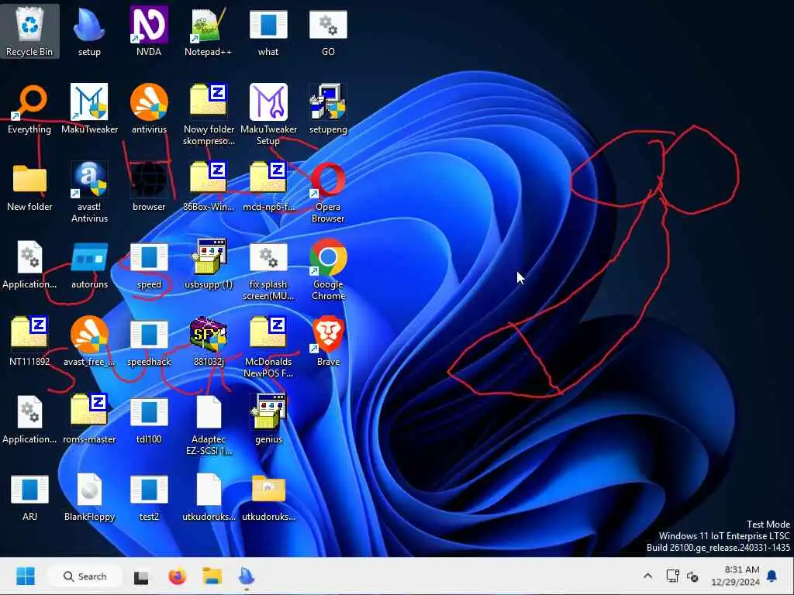This screenshot has width=794, height=595.
Task: Select the usbsupp (1) installer icon
Action: point(208,263)
